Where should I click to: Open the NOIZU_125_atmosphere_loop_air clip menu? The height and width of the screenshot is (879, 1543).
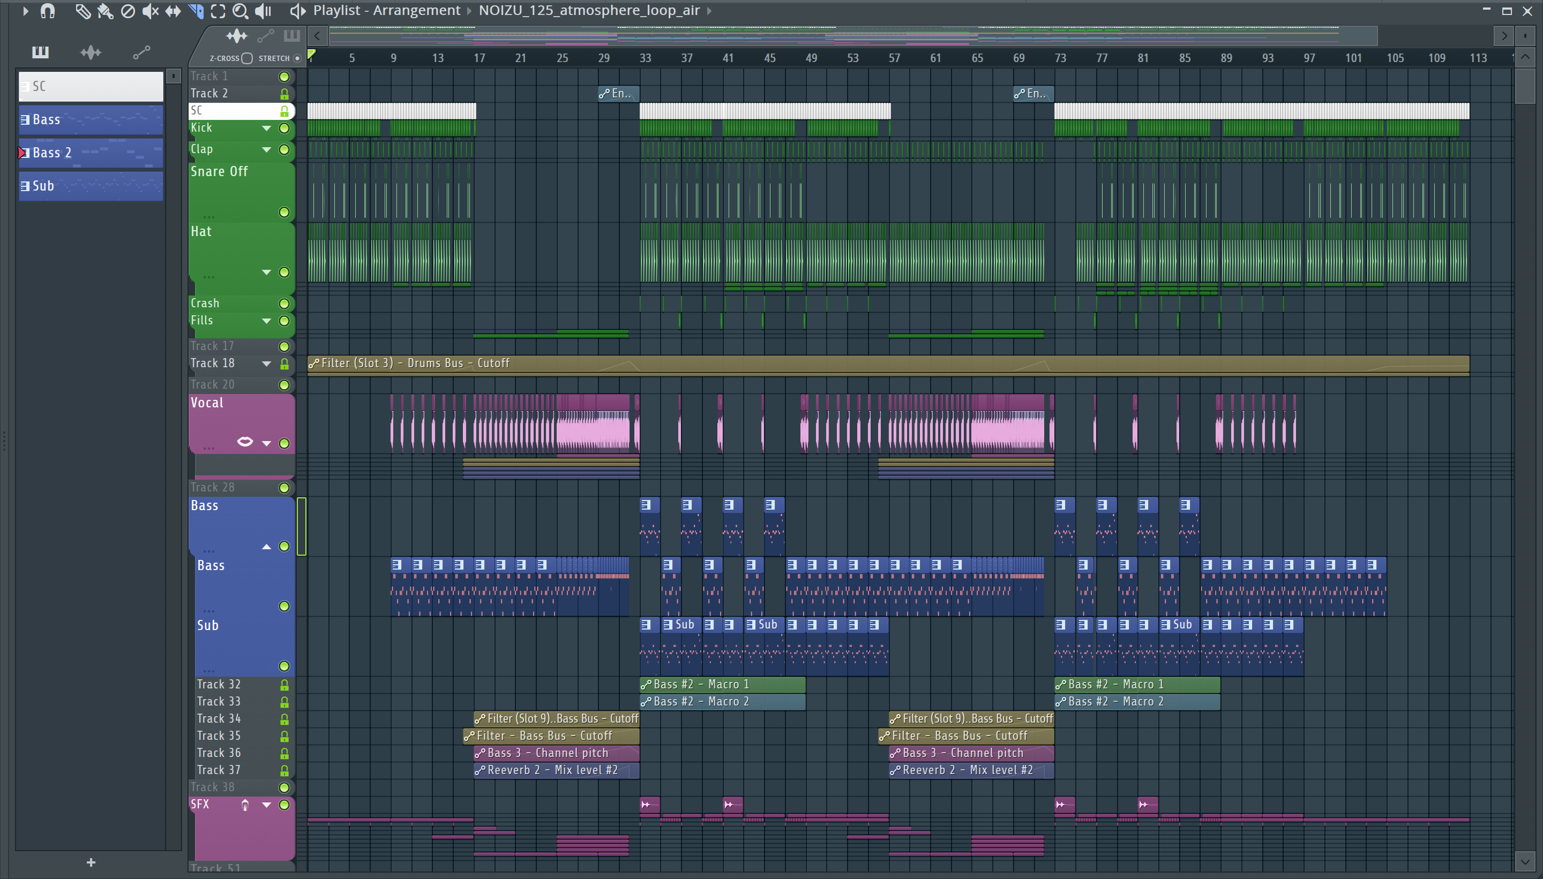[x=589, y=10]
